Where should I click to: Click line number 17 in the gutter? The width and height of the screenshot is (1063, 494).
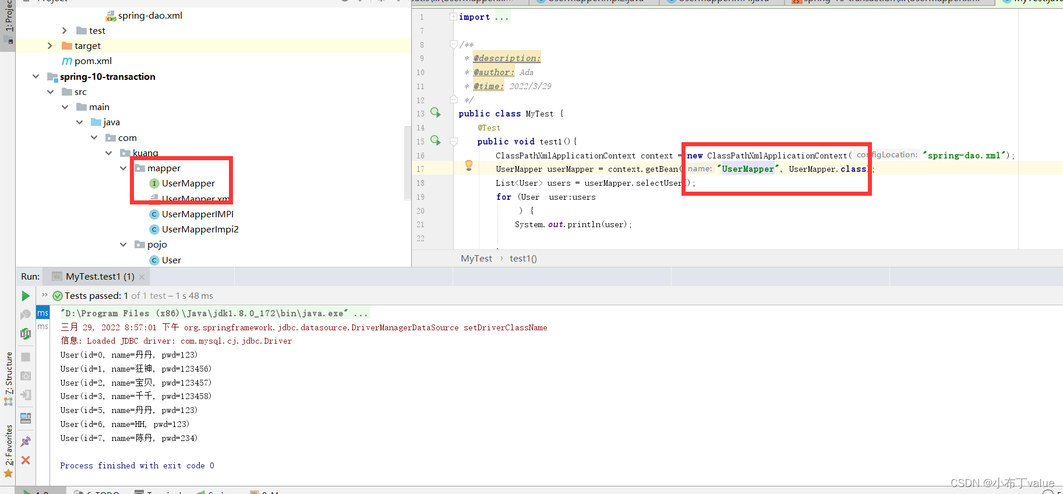(x=421, y=169)
